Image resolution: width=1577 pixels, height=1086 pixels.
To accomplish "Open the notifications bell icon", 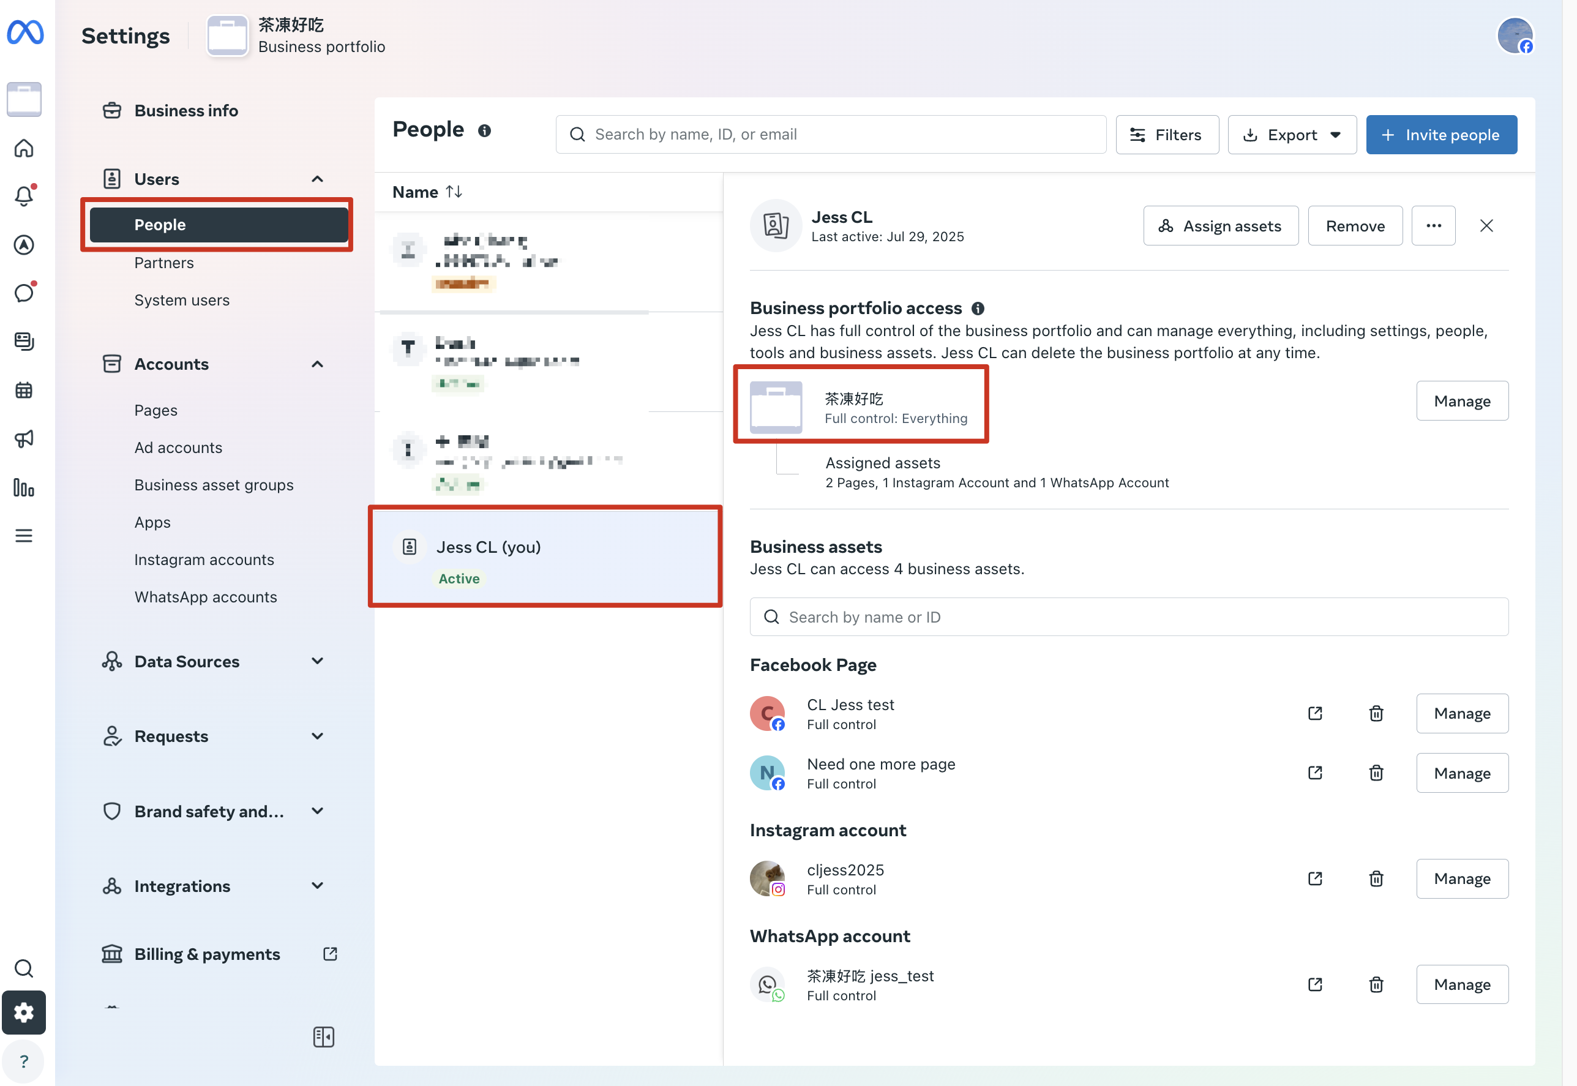I will (x=24, y=196).
